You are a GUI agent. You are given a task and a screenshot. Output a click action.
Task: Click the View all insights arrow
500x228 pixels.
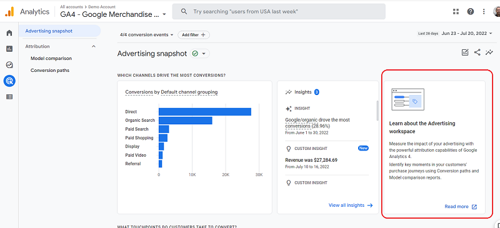point(370,206)
